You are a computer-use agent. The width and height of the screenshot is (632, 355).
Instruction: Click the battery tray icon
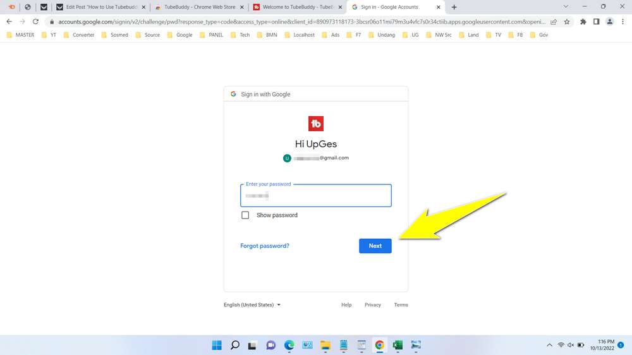tap(581, 346)
